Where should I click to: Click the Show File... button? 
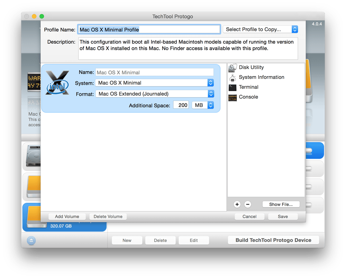pos(281,204)
